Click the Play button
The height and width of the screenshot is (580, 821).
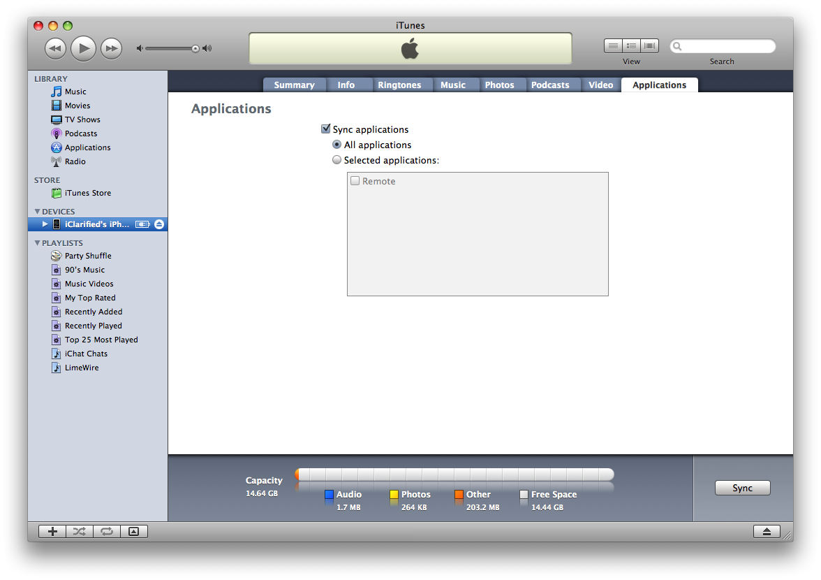coord(83,49)
